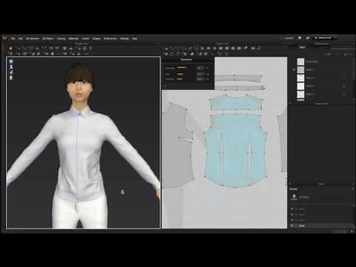Select the top collar pattern piece
The height and width of the screenshot is (267, 356).
tap(237, 79)
